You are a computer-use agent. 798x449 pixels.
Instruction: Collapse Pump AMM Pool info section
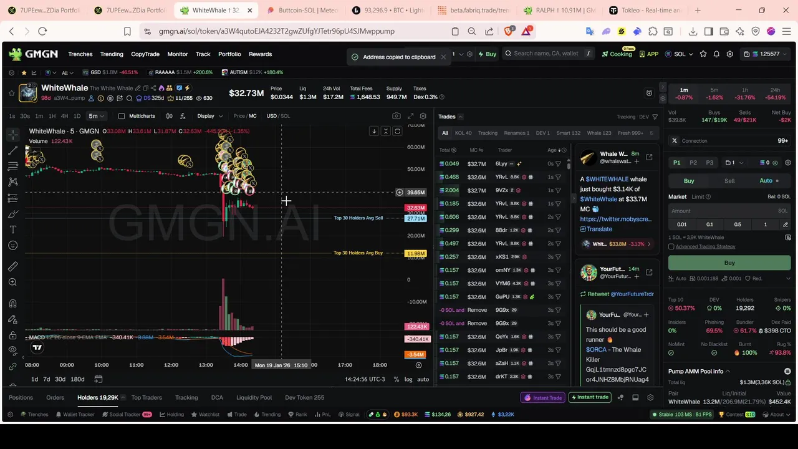click(727, 371)
